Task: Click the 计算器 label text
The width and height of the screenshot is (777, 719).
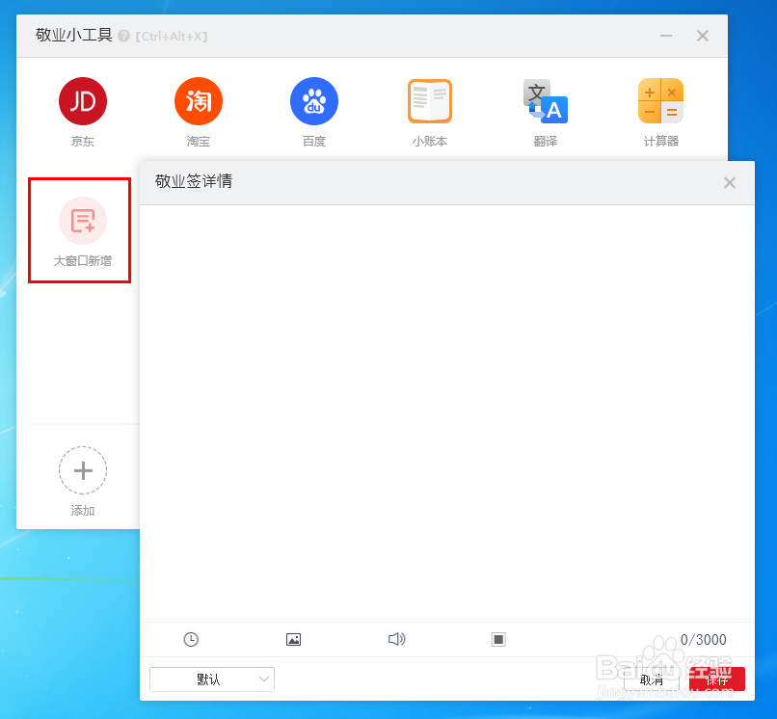Action: tap(661, 142)
